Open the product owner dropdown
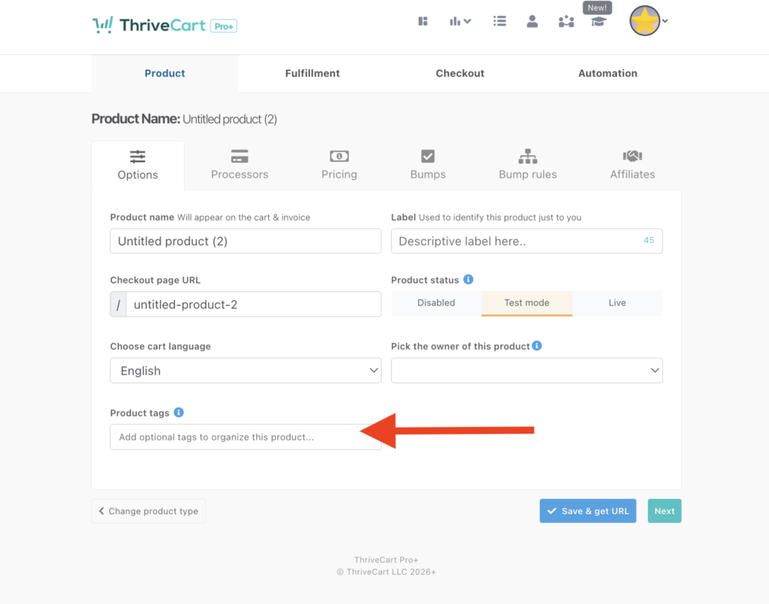 click(526, 371)
